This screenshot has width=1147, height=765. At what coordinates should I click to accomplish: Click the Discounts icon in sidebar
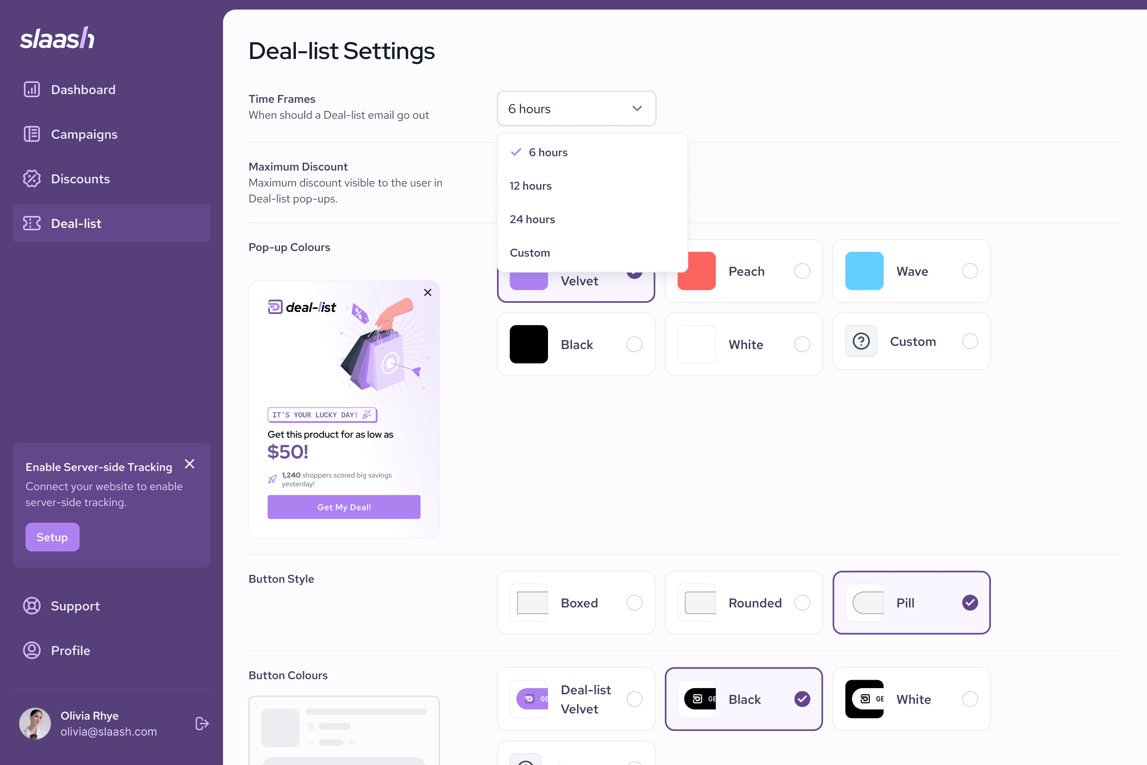tap(31, 178)
